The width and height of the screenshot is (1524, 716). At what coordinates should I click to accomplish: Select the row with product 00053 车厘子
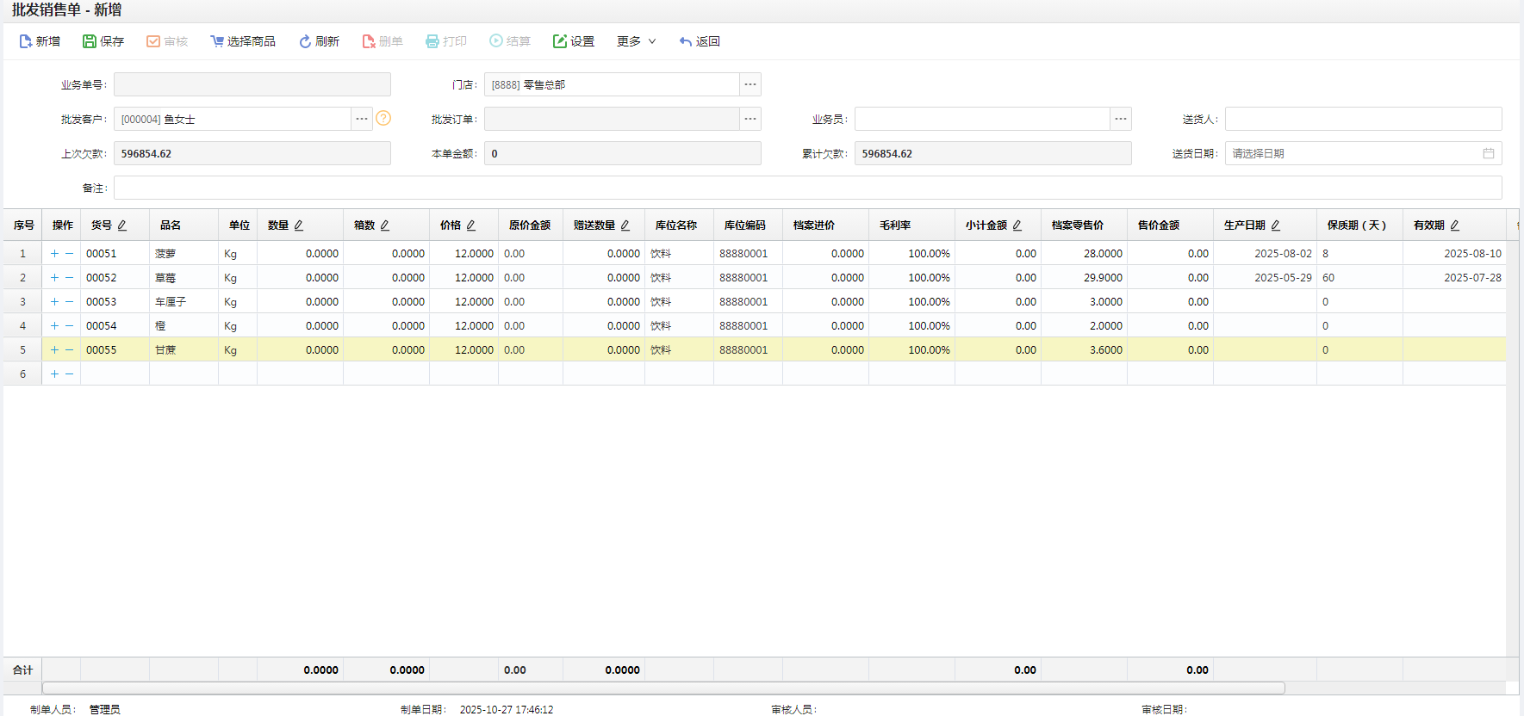point(171,302)
